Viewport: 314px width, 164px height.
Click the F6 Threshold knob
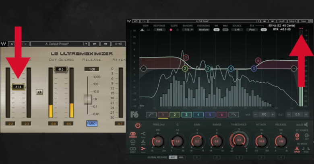point(239,140)
